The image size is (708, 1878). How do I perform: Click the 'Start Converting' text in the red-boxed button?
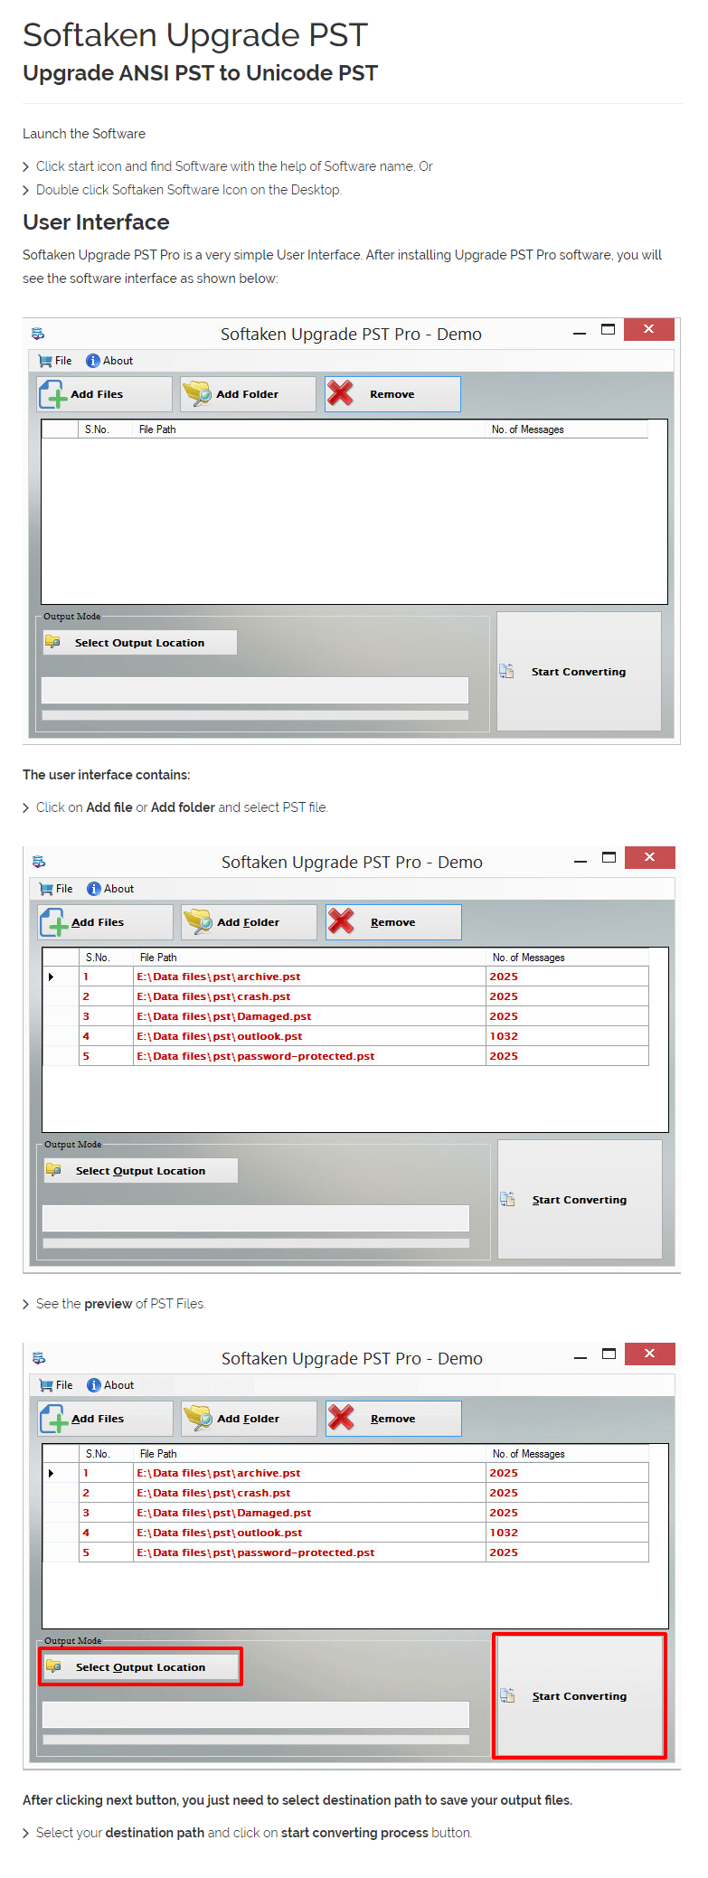(580, 1696)
